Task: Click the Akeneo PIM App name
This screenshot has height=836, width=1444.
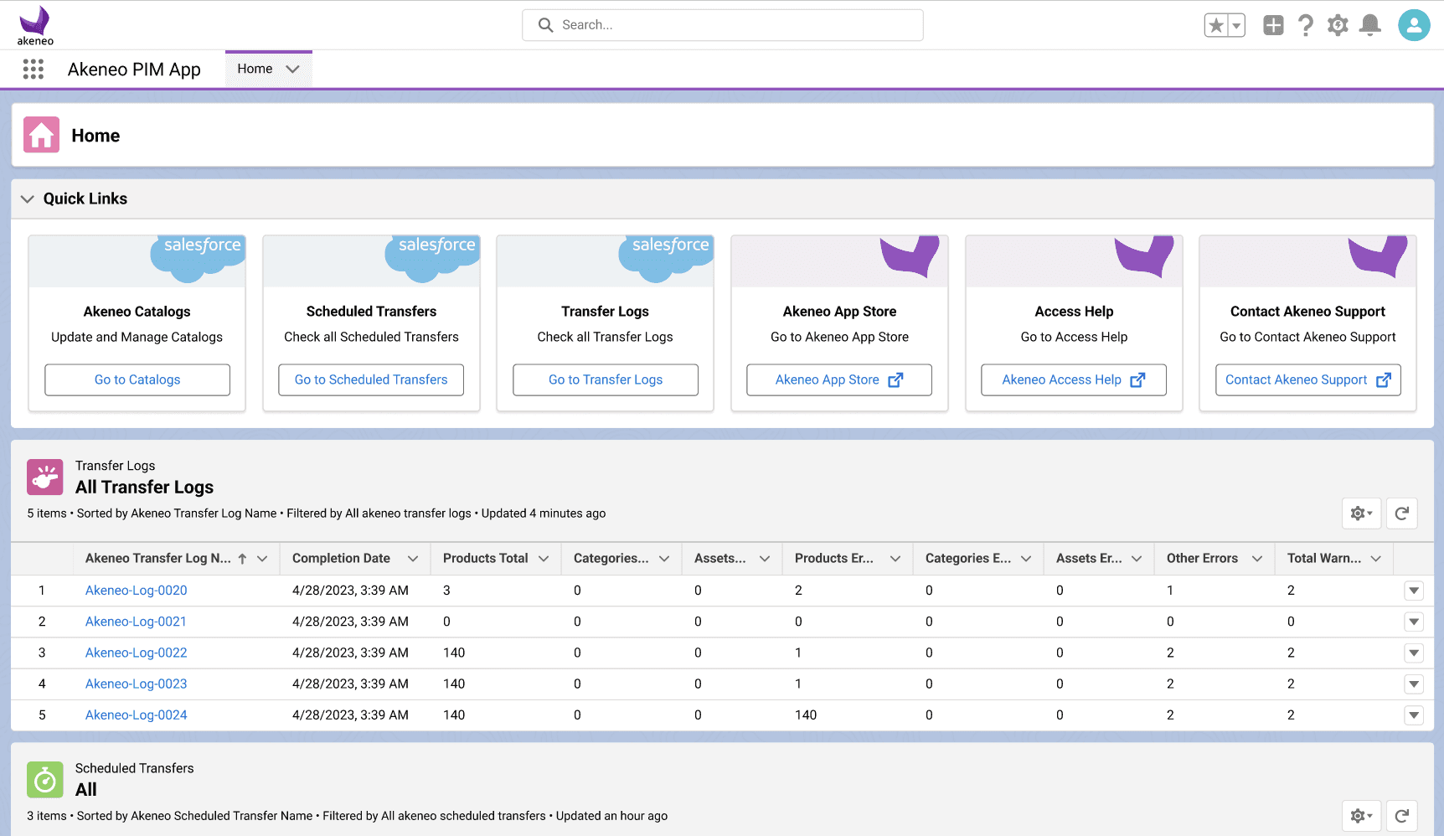Action: tap(134, 70)
